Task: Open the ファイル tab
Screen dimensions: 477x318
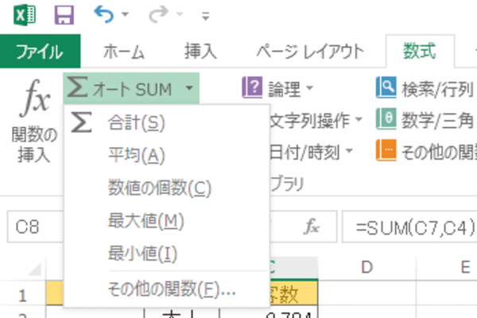Action: click(40, 51)
